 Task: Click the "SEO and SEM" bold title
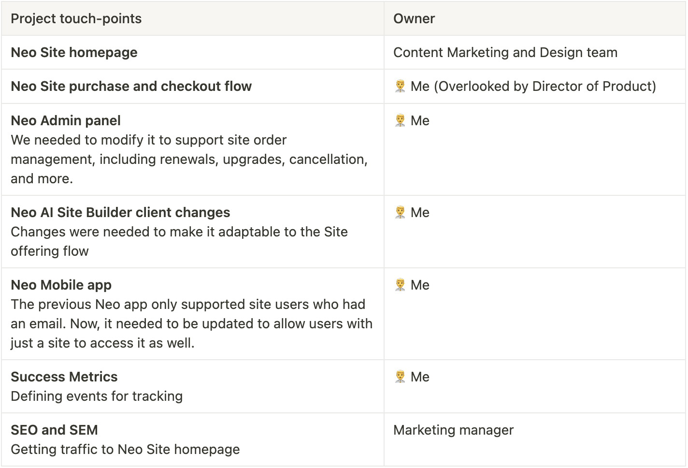(x=54, y=430)
